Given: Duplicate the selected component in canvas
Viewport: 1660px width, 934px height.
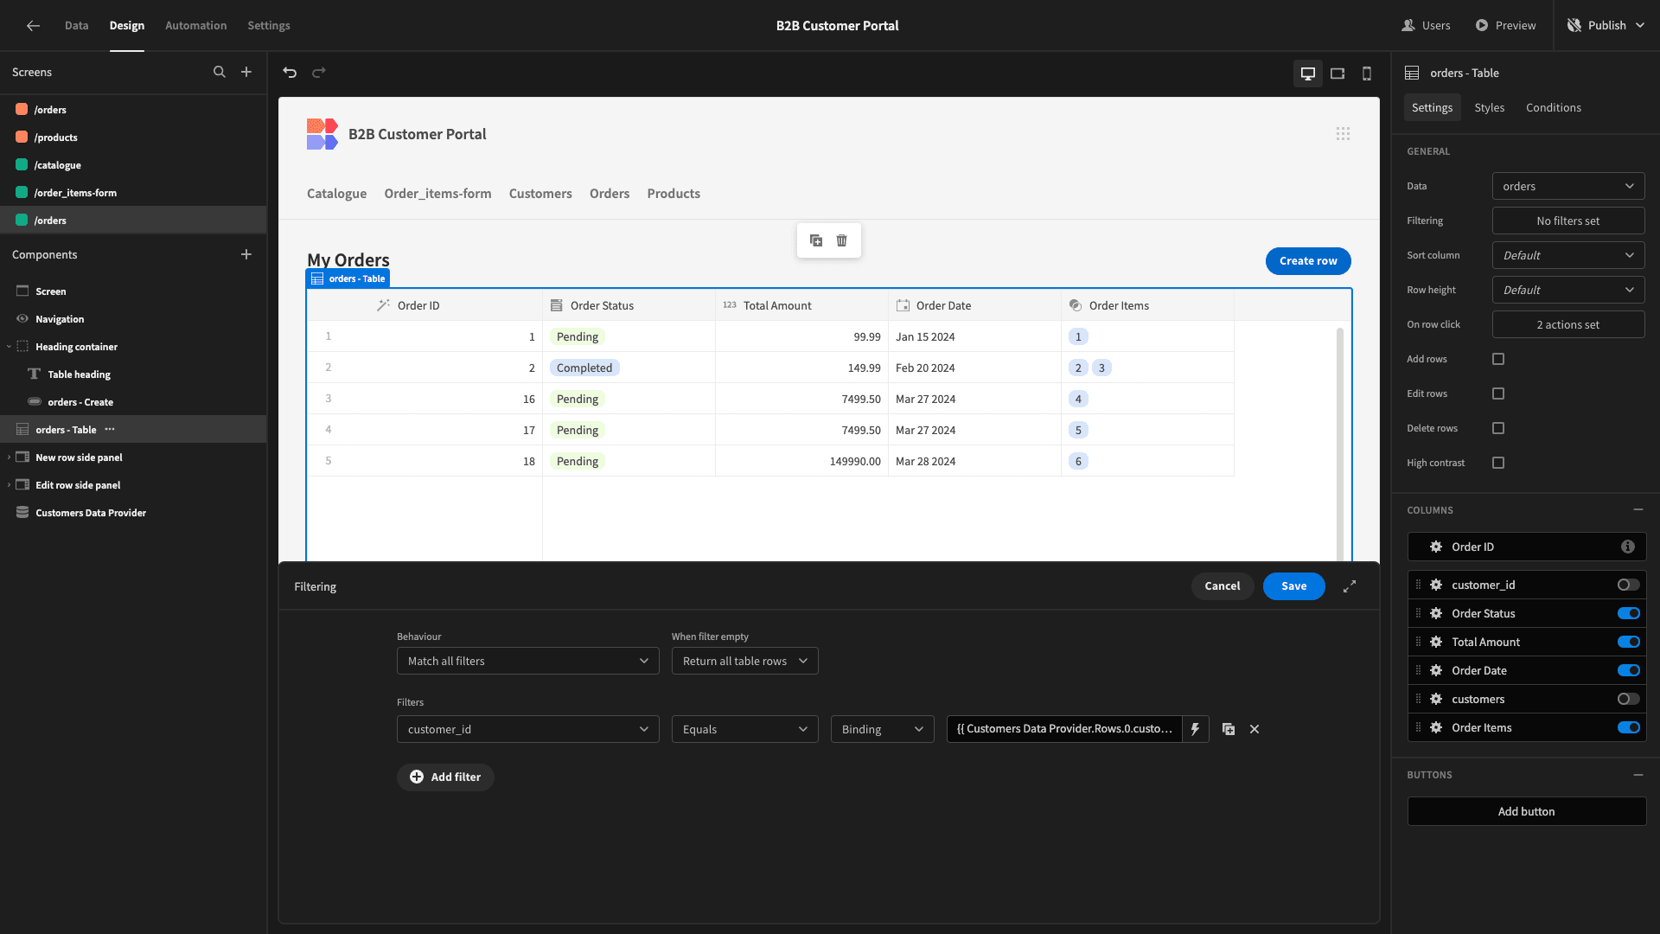Looking at the screenshot, I should click(x=816, y=240).
